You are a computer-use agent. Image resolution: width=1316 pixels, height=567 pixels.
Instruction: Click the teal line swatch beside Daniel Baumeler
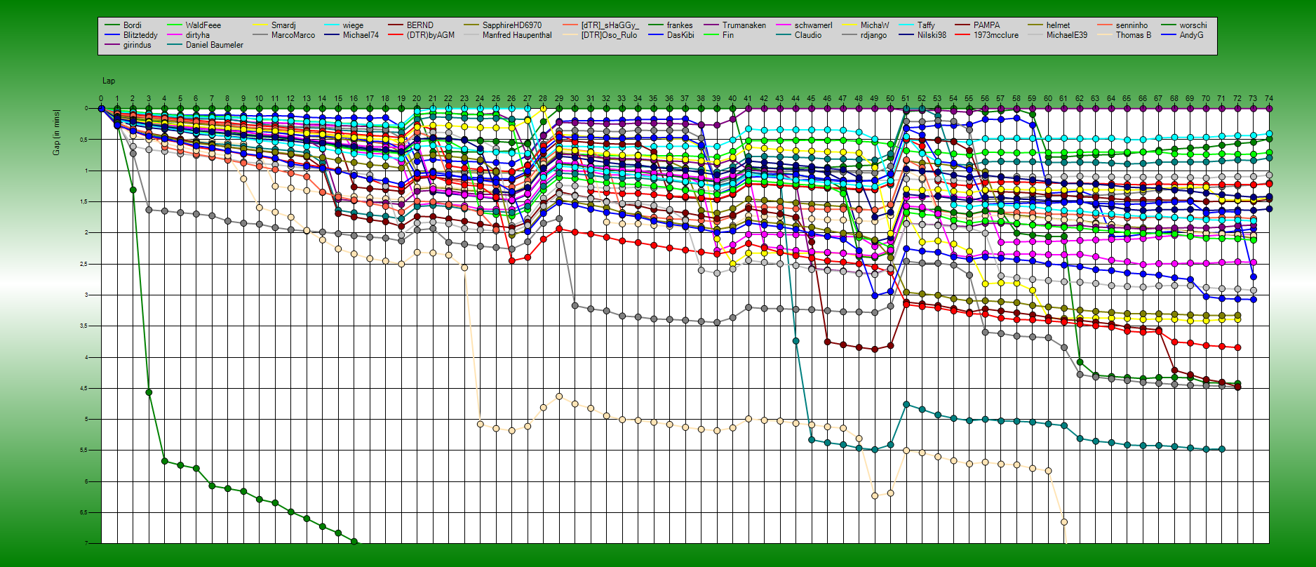tap(174, 45)
